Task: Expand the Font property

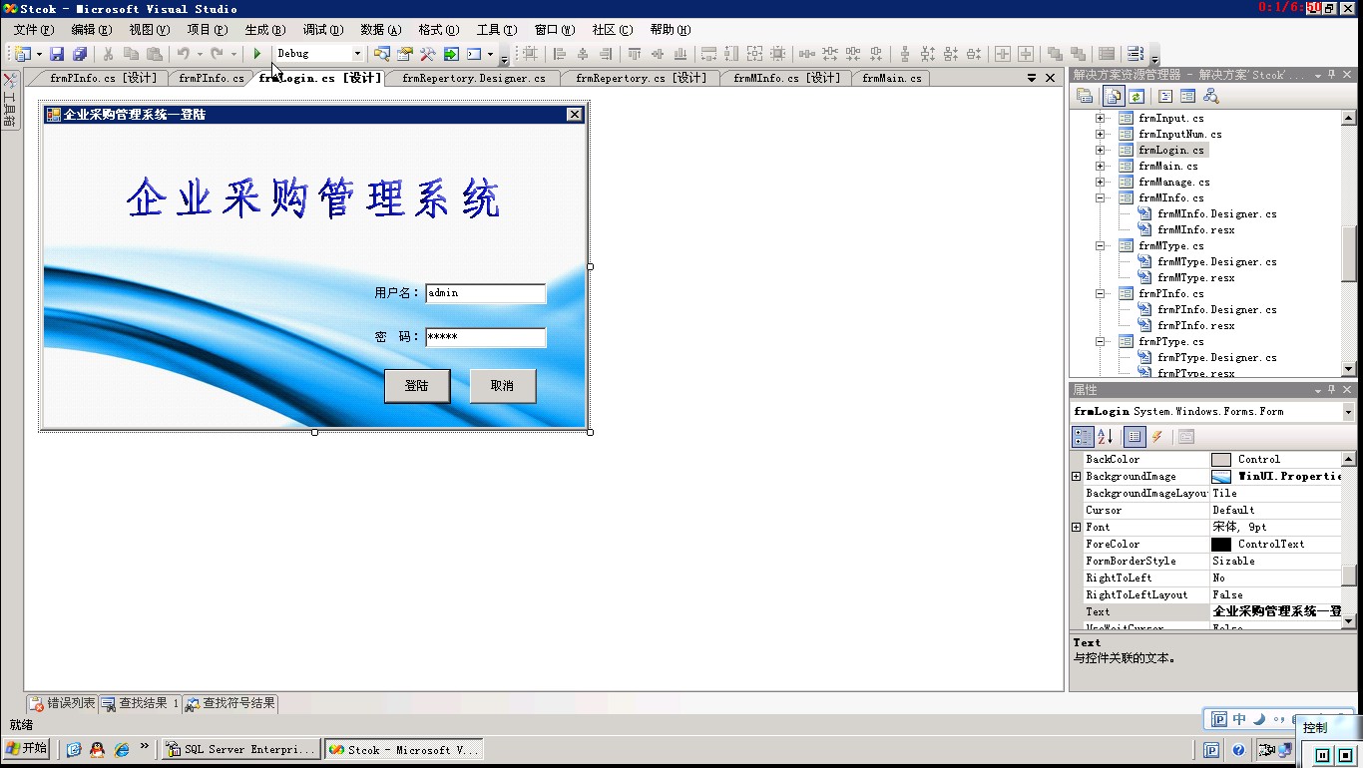Action: tap(1077, 527)
